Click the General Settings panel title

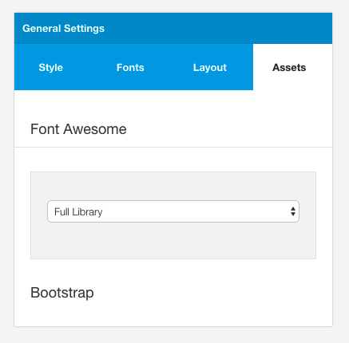click(x=63, y=29)
